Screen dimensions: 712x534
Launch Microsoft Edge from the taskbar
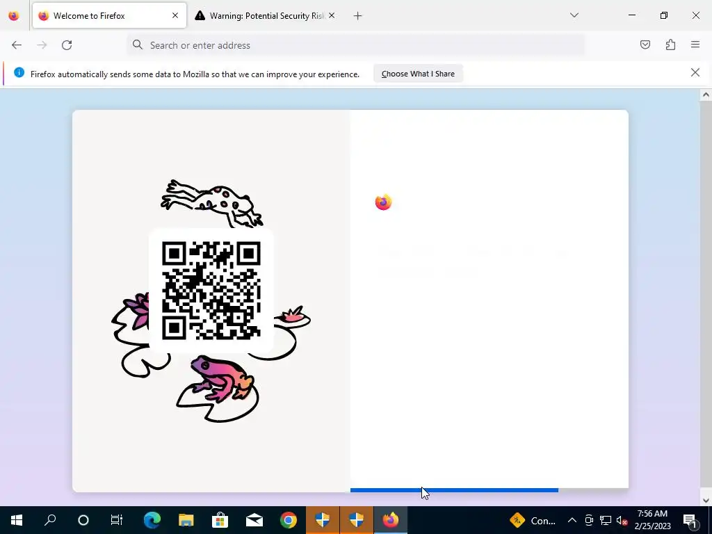pos(152,520)
